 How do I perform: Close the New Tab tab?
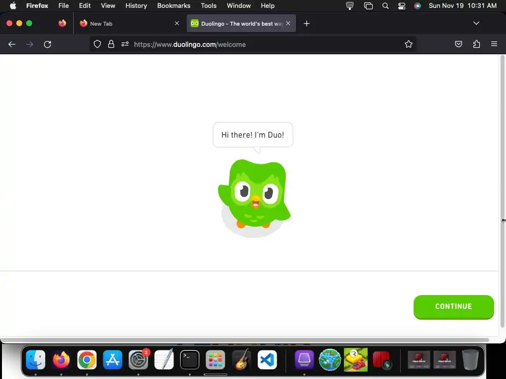click(x=177, y=23)
